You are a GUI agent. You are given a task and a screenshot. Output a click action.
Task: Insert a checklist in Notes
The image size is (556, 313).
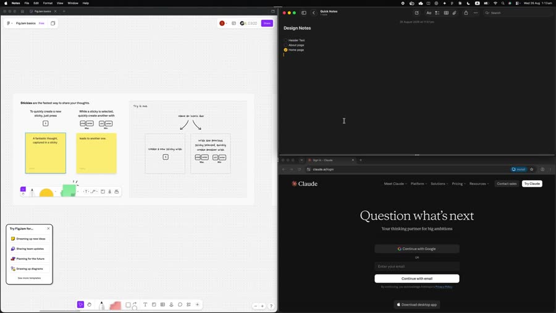click(437, 13)
